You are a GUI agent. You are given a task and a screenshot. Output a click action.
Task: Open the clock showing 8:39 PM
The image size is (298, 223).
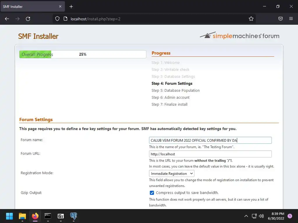[276, 216]
